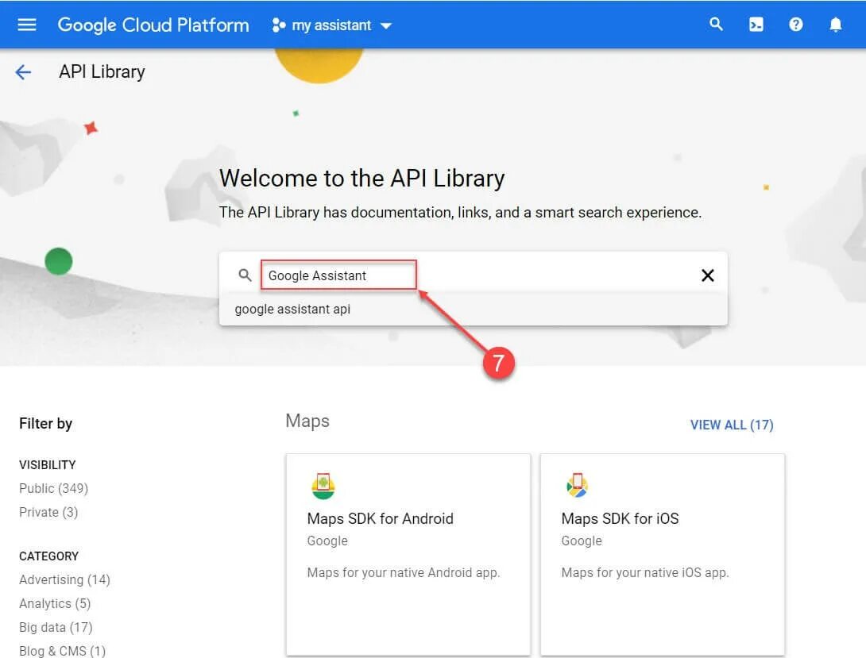The width and height of the screenshot is (866, 658).
Task: Click the Maps SDK for iOS icon
Action: pos(577,486)
